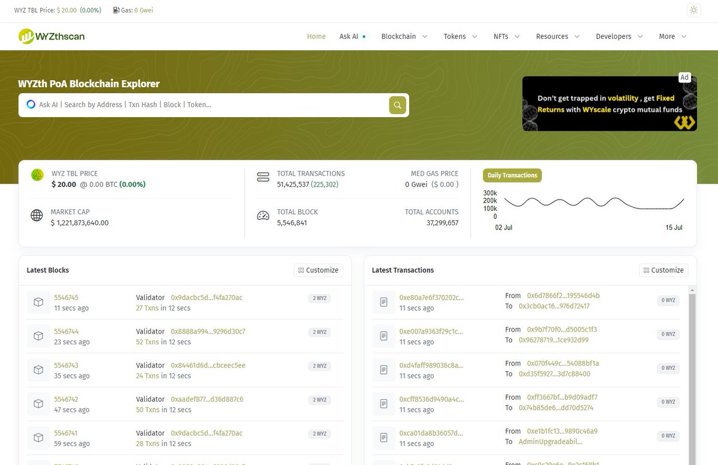This screenshot has width=718, height=465.
Task: Open the AdminUpgradeabil... contract link
Action: pyautogui.click(x=550, y=442)
